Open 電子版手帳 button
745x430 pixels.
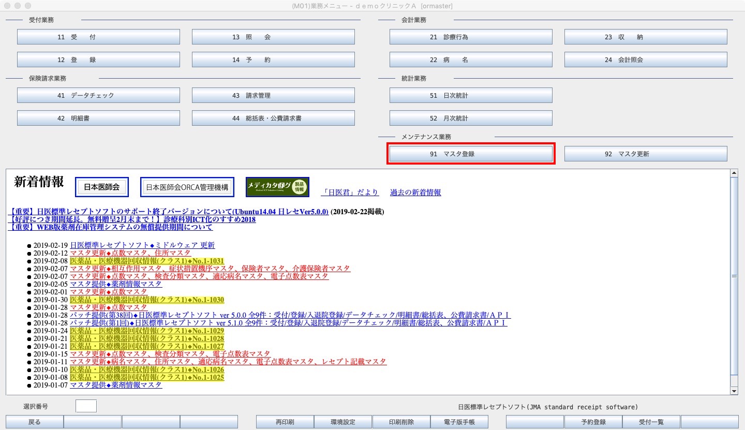coord(459,422)
